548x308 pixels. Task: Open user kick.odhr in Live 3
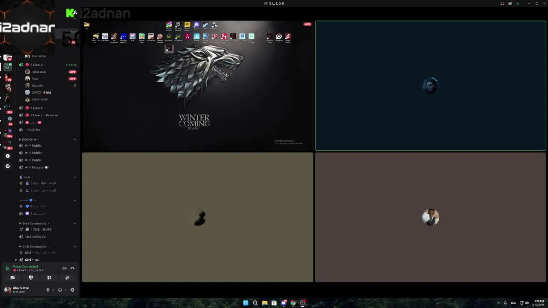coord(51,86)
